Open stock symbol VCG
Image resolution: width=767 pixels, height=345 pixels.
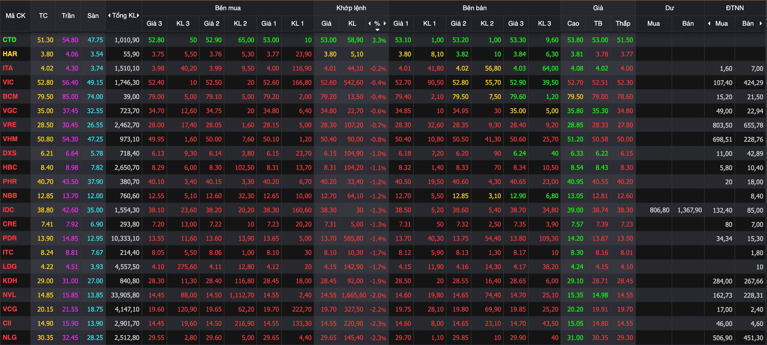[10, 309]
